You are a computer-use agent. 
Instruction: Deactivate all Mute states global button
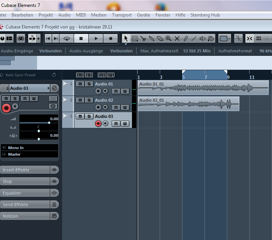tap(80, 75)
